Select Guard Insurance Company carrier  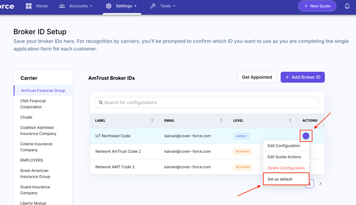35,190
